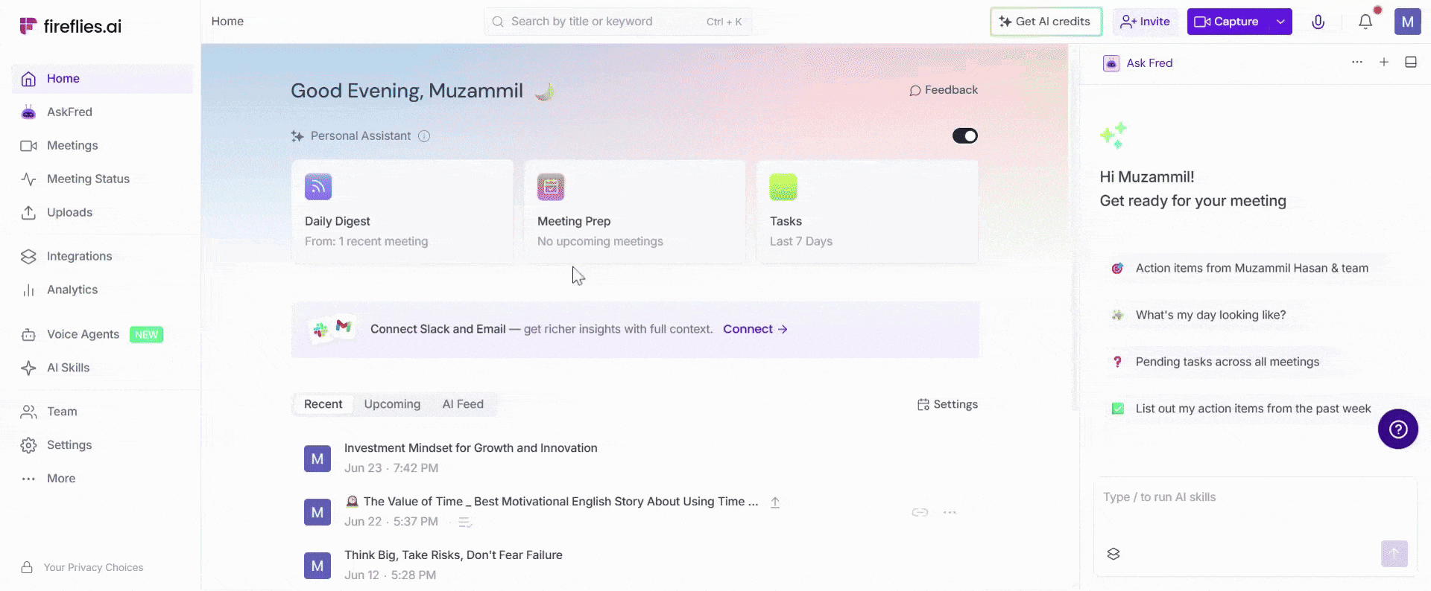Click the notes icon next to Jun 22 5:37 PM
The image size is (1431, 591).
click(x=465, y=523)
